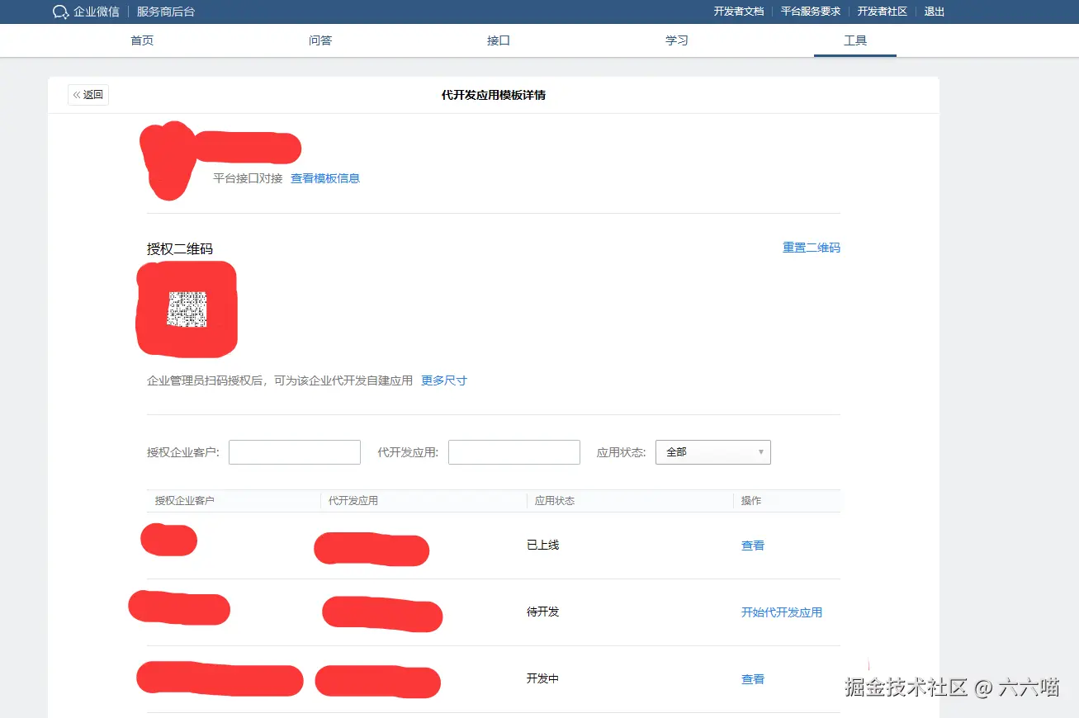Open the 接口 tab
1079x718 pixels.
(499, 40)
